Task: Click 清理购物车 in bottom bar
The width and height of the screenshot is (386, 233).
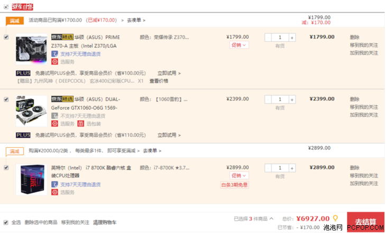Action: tap(105, 222)
